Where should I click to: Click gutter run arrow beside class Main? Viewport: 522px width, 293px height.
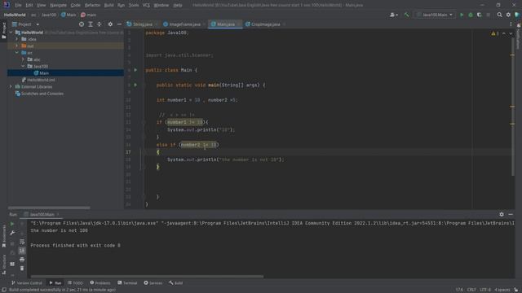click(x=135, y=70)
